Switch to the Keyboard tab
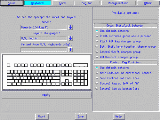The height and width of the screenshot is (120, 160). click(x=37, y=3)
